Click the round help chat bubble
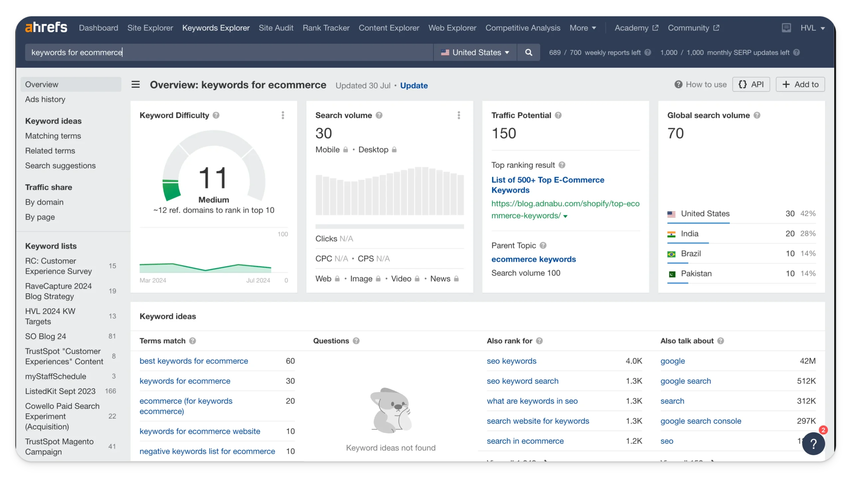 click(813, 443)
